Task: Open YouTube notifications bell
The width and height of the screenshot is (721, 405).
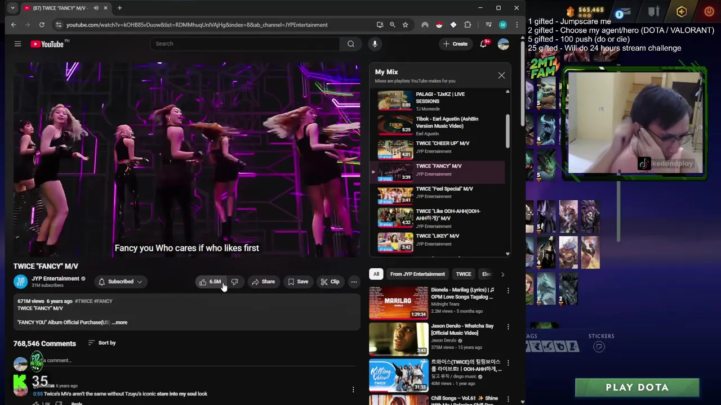Action: pyautogui.click(x=483, y=44)
